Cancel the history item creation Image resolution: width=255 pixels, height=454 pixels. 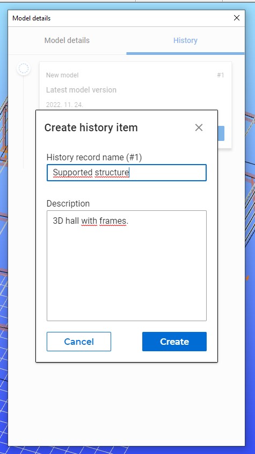click(x=78, y=342)
